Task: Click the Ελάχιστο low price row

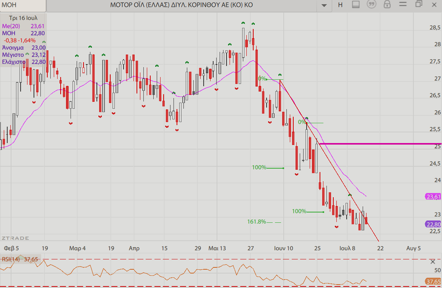Action: (x=24, y=62)
